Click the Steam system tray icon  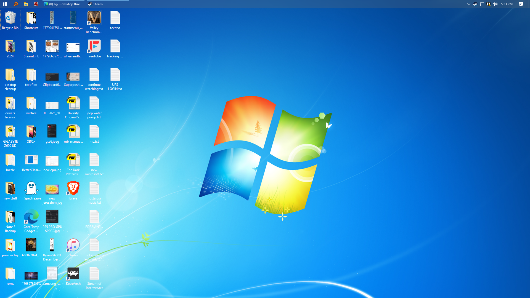pos(475,4)
